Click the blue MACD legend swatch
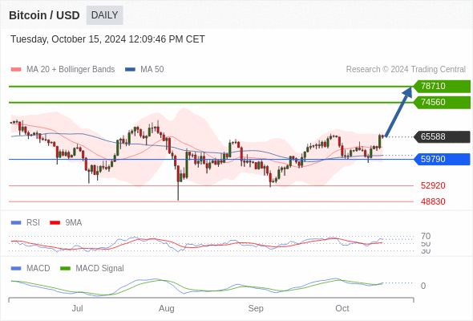The height and width of the screenshot is (321, 473). tap(16, 269)
